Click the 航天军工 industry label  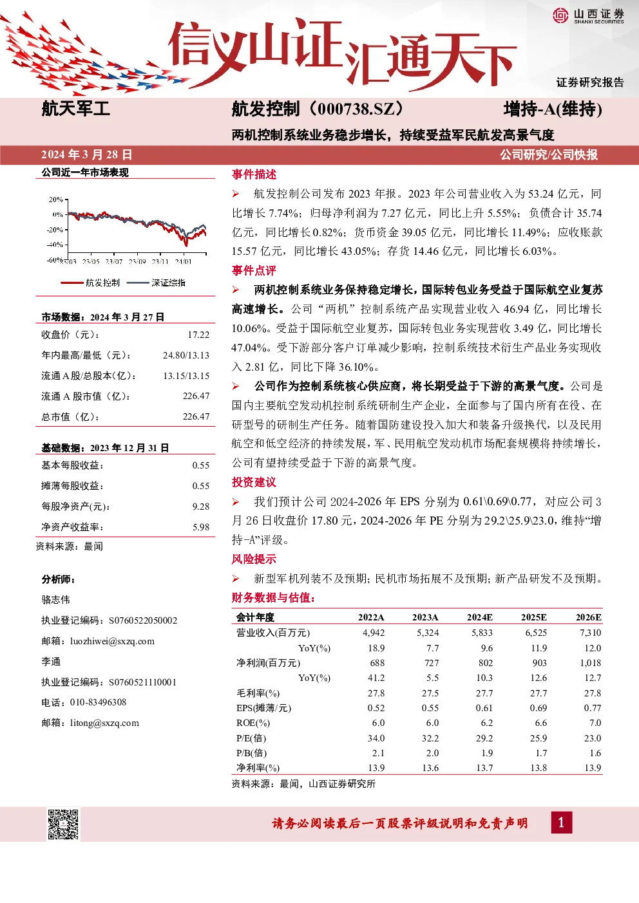point(76,108)
